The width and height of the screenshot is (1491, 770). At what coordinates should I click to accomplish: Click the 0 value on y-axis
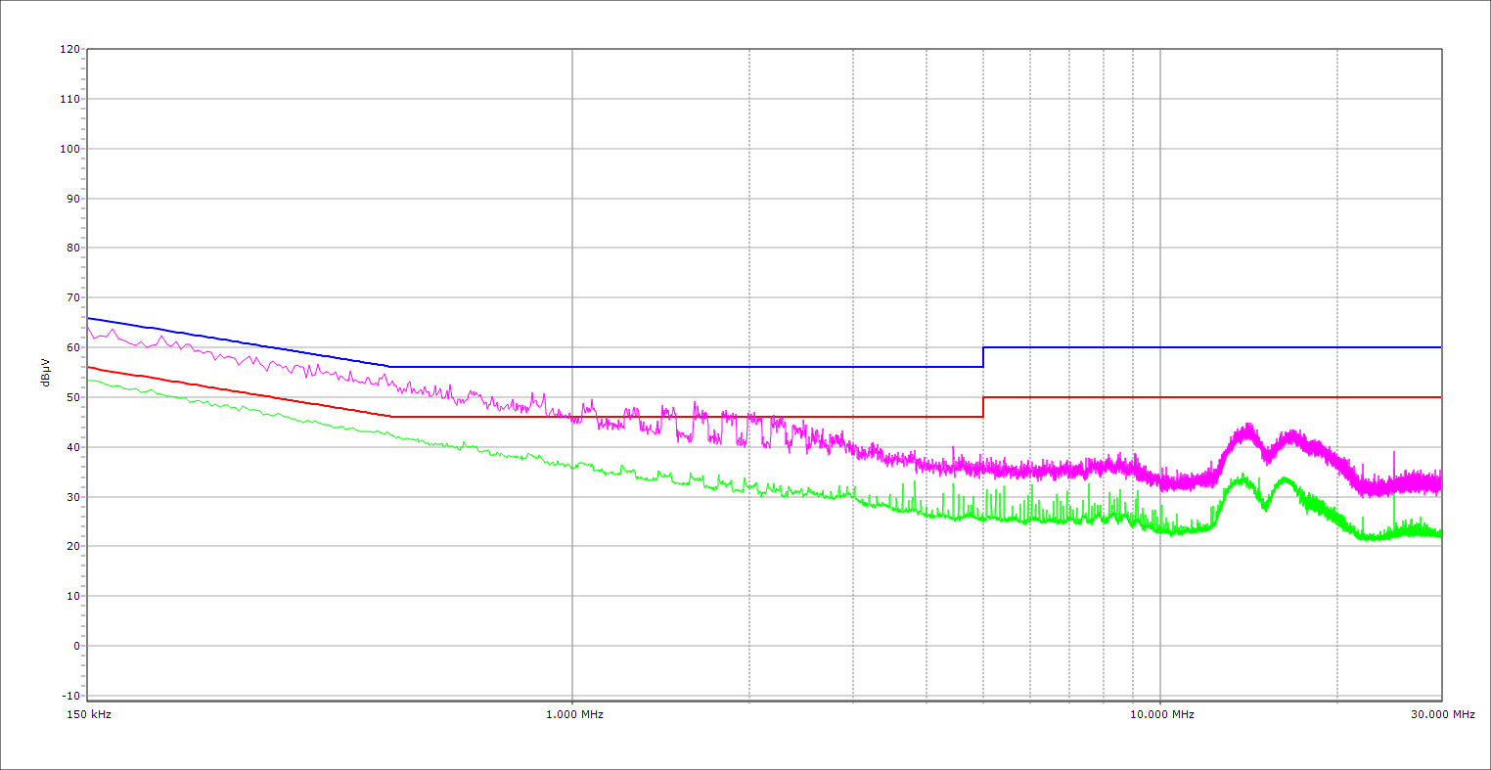pos(75,646)
